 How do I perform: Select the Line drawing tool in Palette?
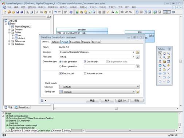(x=168, y=73)
